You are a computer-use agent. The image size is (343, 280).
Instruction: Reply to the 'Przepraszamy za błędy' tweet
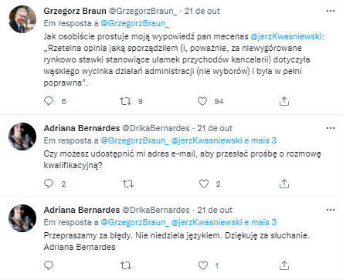tap(49, 265)
